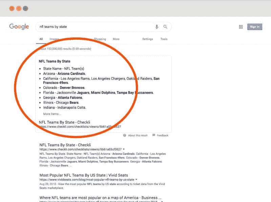
Task: Open 'Where NFL teams are most popular' result
Action: pos(100,197)
